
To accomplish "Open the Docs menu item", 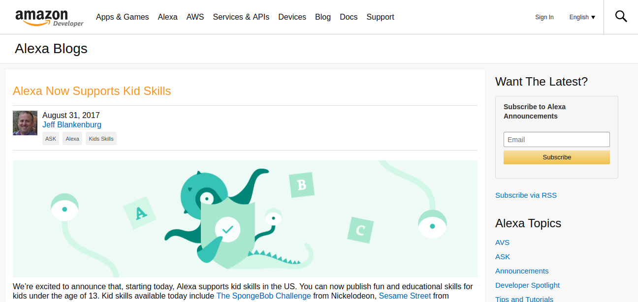I will [349, 17].
